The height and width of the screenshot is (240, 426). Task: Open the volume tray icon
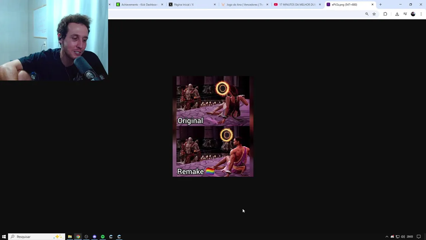point(403,237)
